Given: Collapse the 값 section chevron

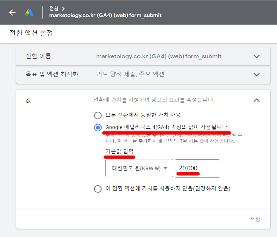Looking at the screenshot, I should click(x=257, y=100).
